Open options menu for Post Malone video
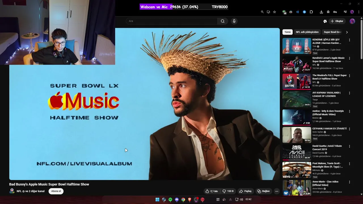This screenshot has height=204, width=363. 349,164
